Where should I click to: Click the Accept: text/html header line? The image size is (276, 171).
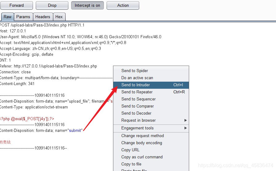coord(63,43)
